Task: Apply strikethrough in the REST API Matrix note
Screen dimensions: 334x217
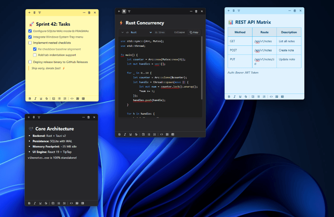Action: (x=246, y=97)
